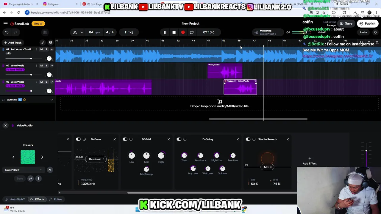Stop playback
Viewport: 381px width, 214px height.
tap(174, 32)
